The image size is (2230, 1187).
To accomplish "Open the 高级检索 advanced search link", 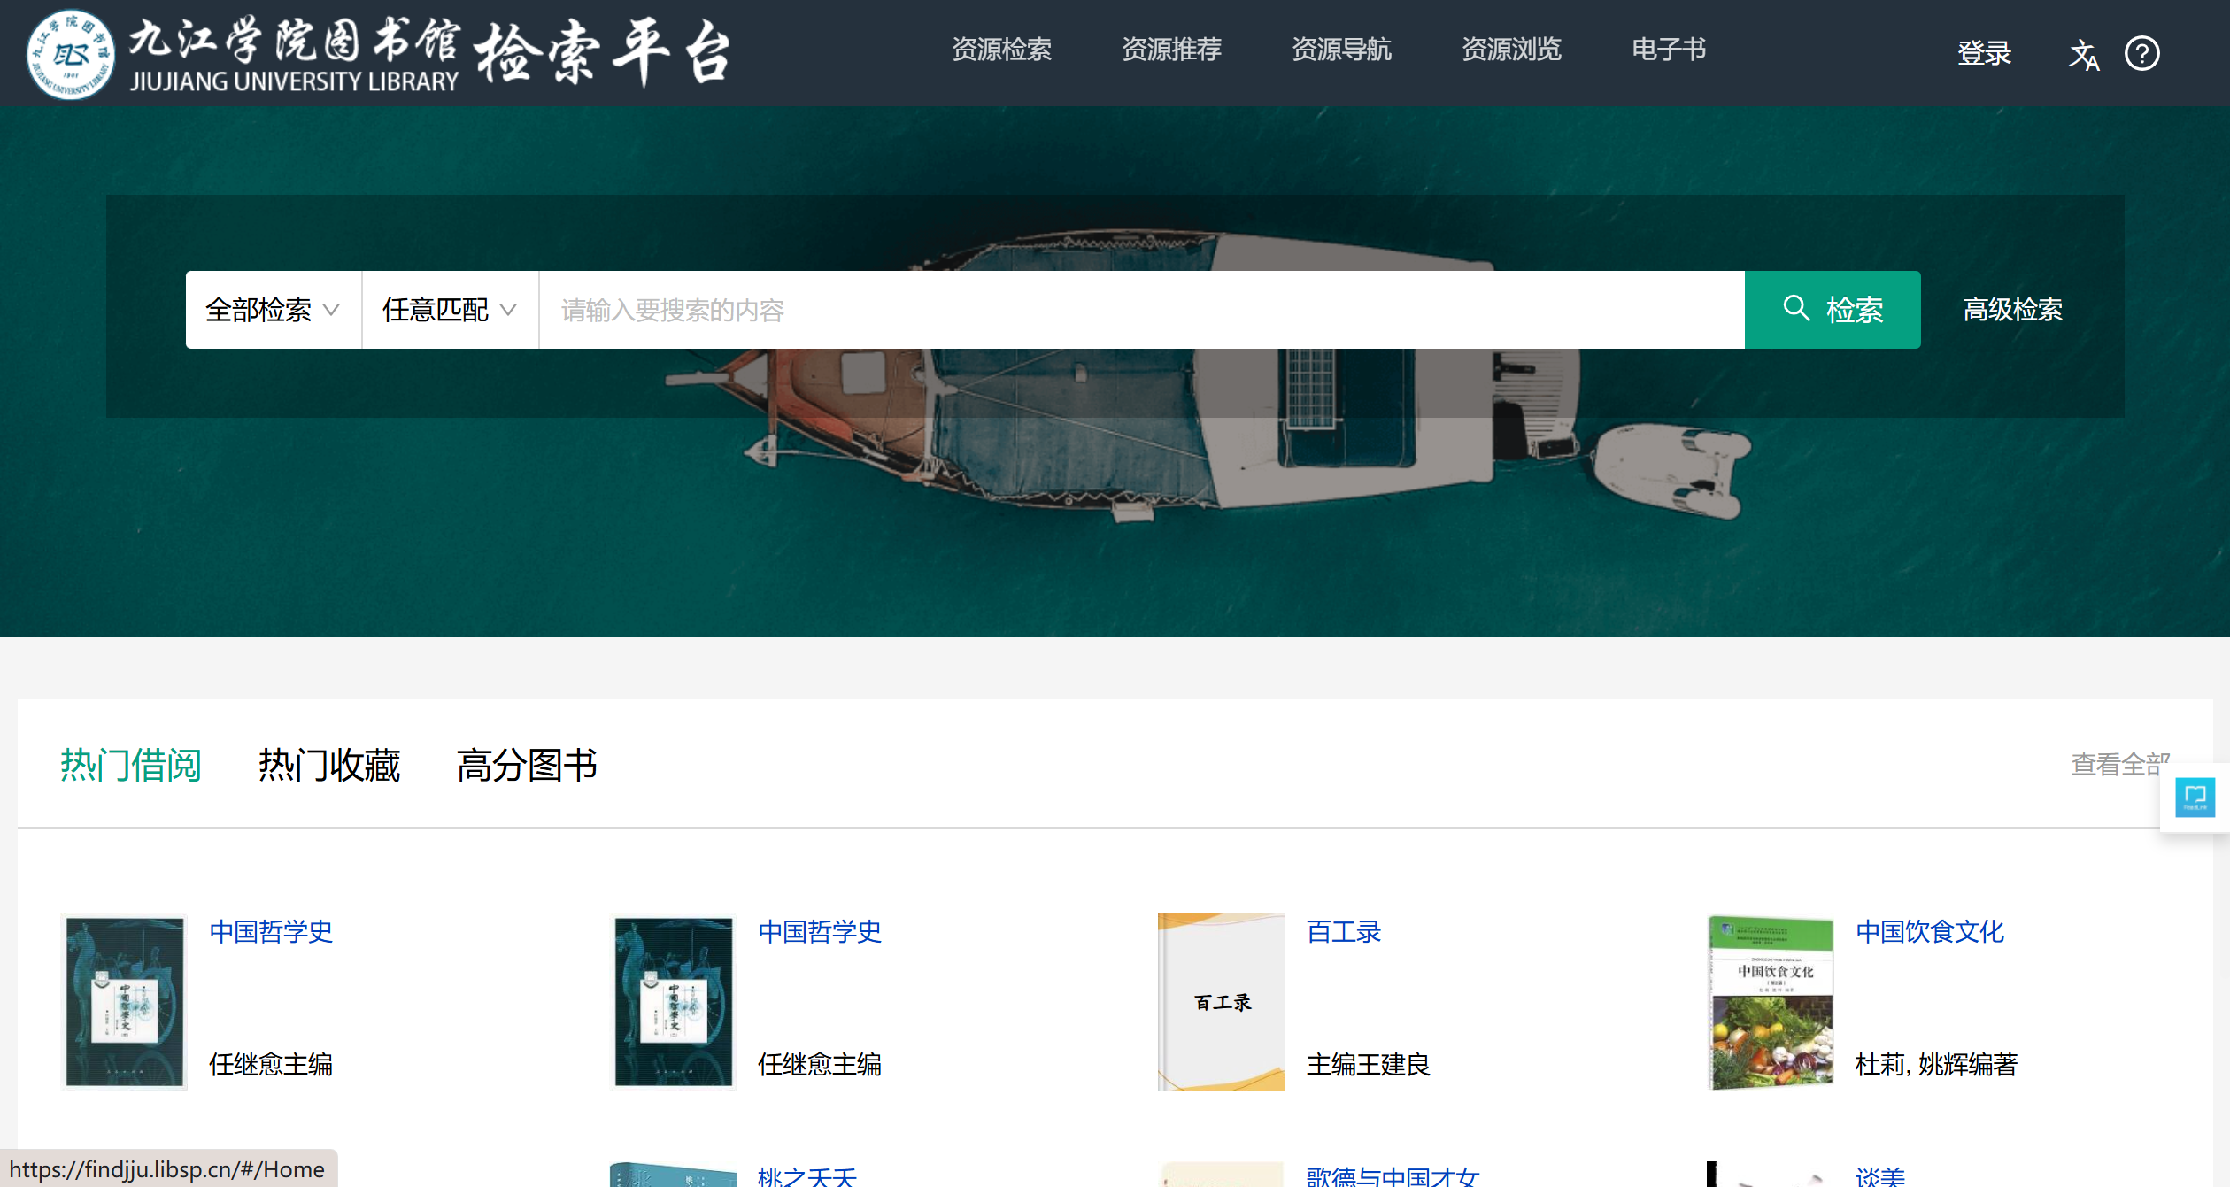I will (x=2012, y=310).
